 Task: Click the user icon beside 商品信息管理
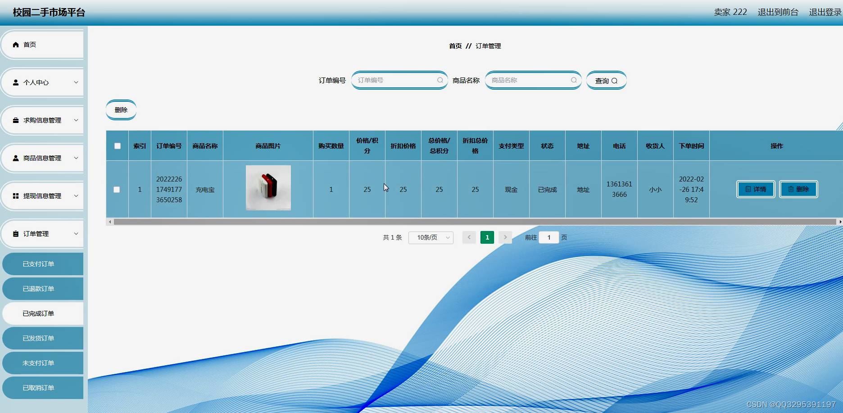coord(16,158)
